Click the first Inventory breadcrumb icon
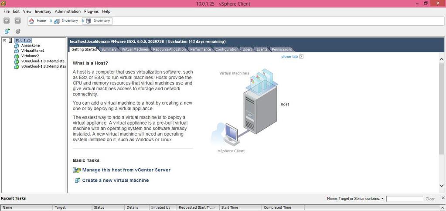 (x=57, y=21)
